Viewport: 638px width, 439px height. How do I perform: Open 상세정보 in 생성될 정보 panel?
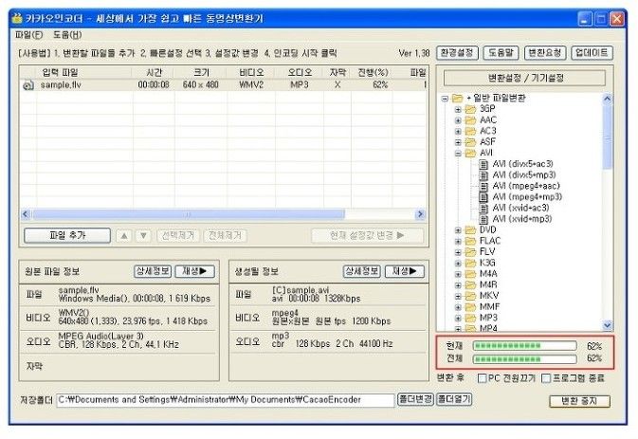(362, 271)
